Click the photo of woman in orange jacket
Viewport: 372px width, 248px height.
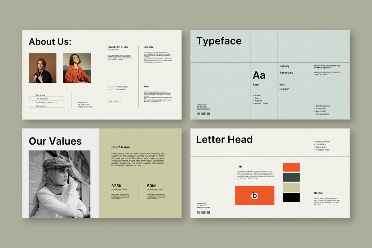(77, 68)
